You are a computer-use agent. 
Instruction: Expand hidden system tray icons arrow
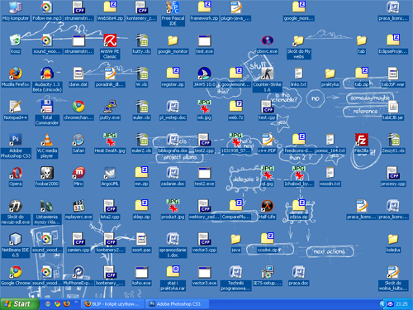coord(382,304)
